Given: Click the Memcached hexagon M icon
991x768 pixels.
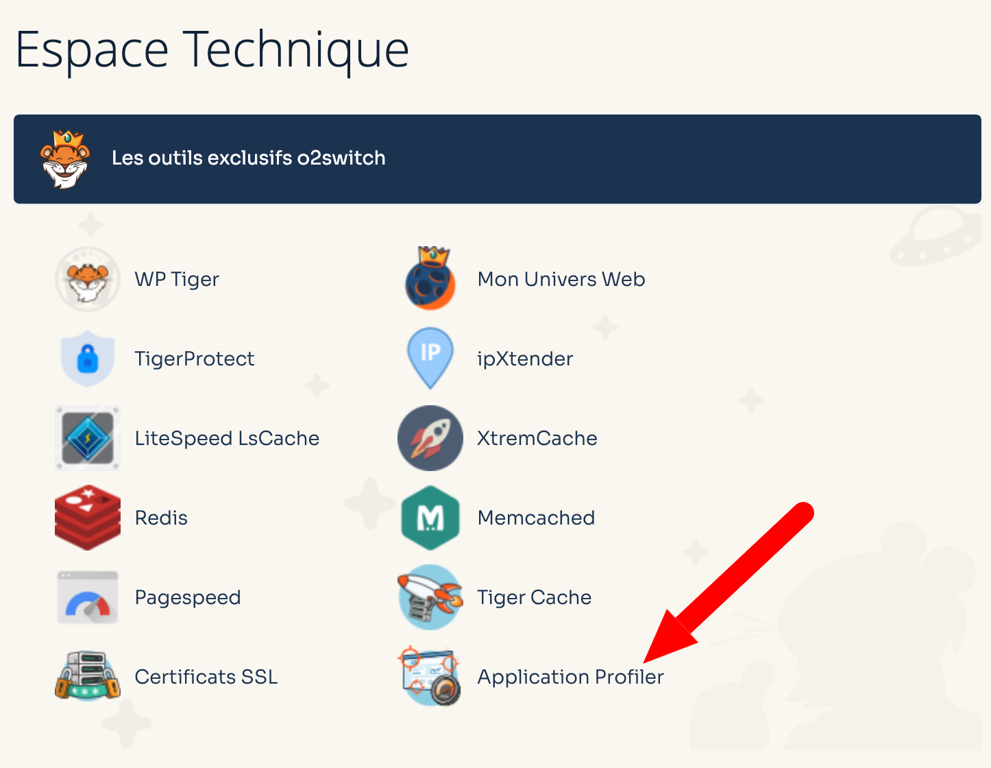Looking at the screenshot, I should (430, 518).
